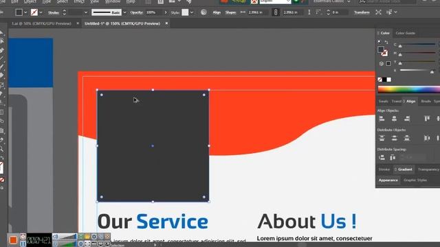
Task: Select stroke box in Color panel
Action: pos(385,53)
